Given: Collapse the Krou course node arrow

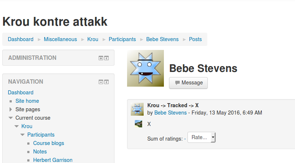Looking at the screenshot, I should pyautogui.click(x=17, y=126).
